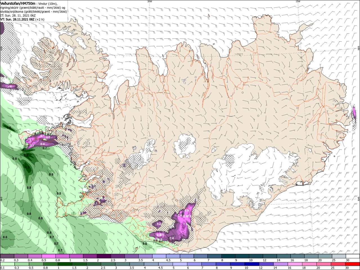Click the (+2 h) forecast offset text
The image size is (360, 270).
point(40,19)
